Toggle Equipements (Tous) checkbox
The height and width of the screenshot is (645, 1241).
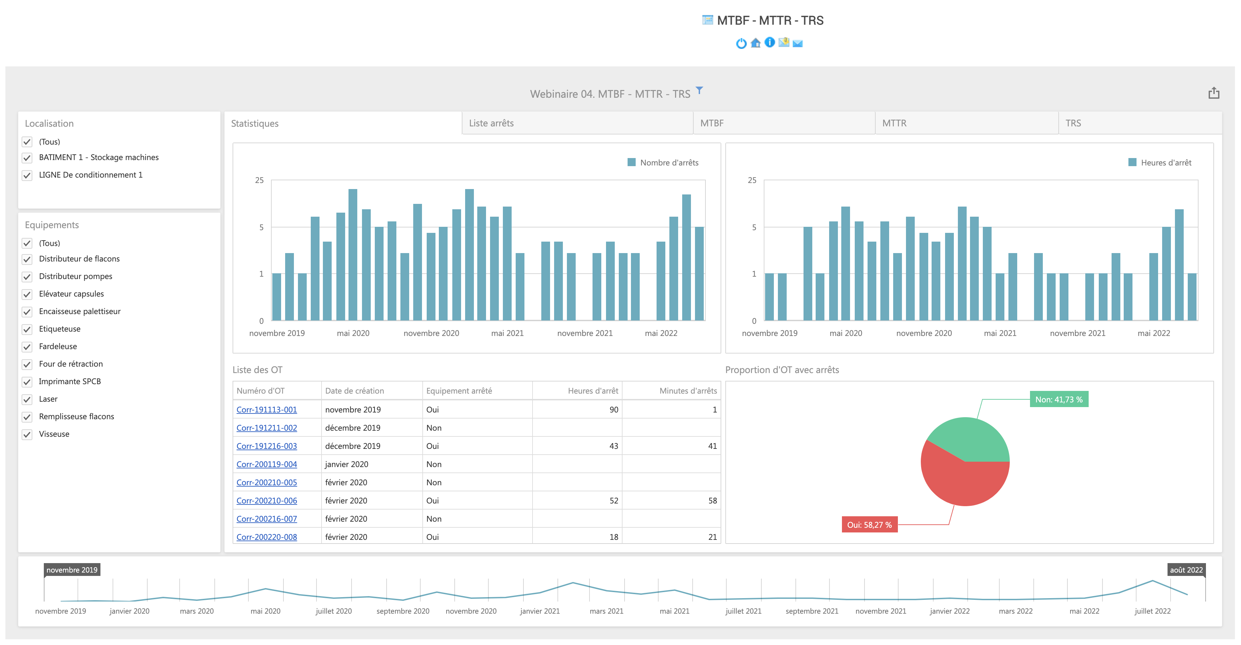point(27,243)
